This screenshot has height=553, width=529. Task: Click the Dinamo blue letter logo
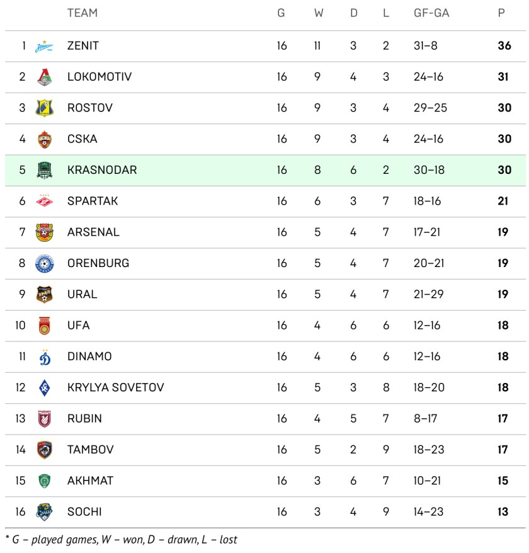point(44,356)
